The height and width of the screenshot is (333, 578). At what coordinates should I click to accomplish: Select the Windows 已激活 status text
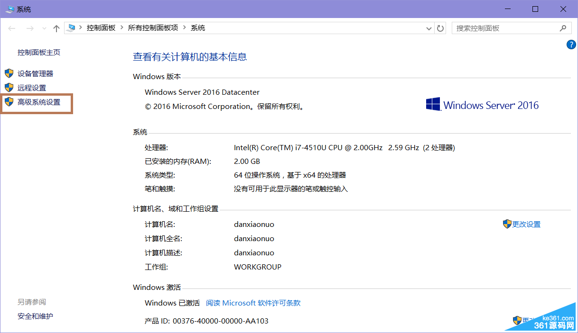click(x=172, y=303)
